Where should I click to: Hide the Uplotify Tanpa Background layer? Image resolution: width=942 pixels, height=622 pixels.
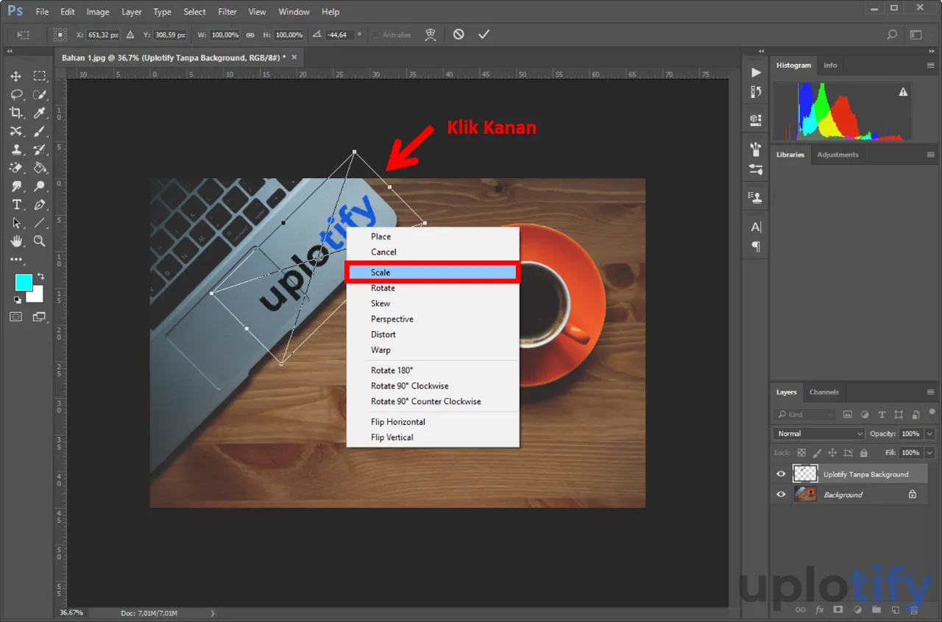pos(782,474)
